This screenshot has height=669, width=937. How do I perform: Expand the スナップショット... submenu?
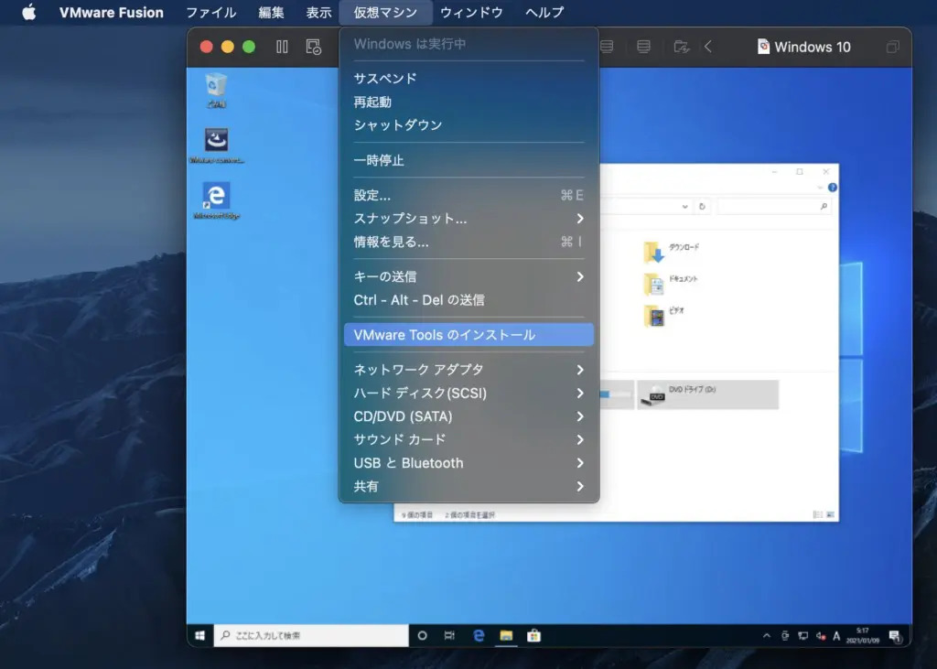pyautogui.click(x=468, y=218)
